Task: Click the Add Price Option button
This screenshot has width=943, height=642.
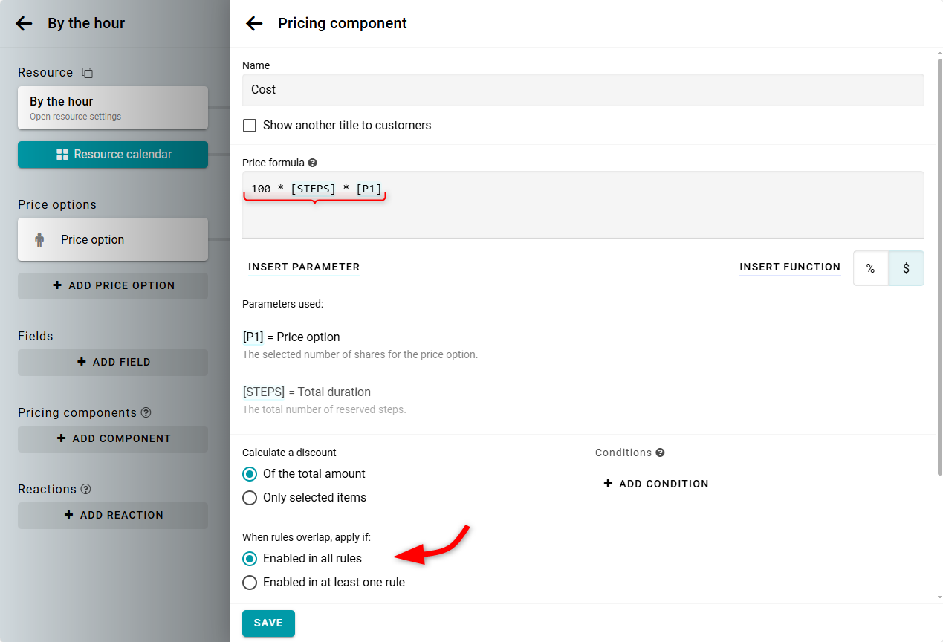Action: (x=113, y=285)
